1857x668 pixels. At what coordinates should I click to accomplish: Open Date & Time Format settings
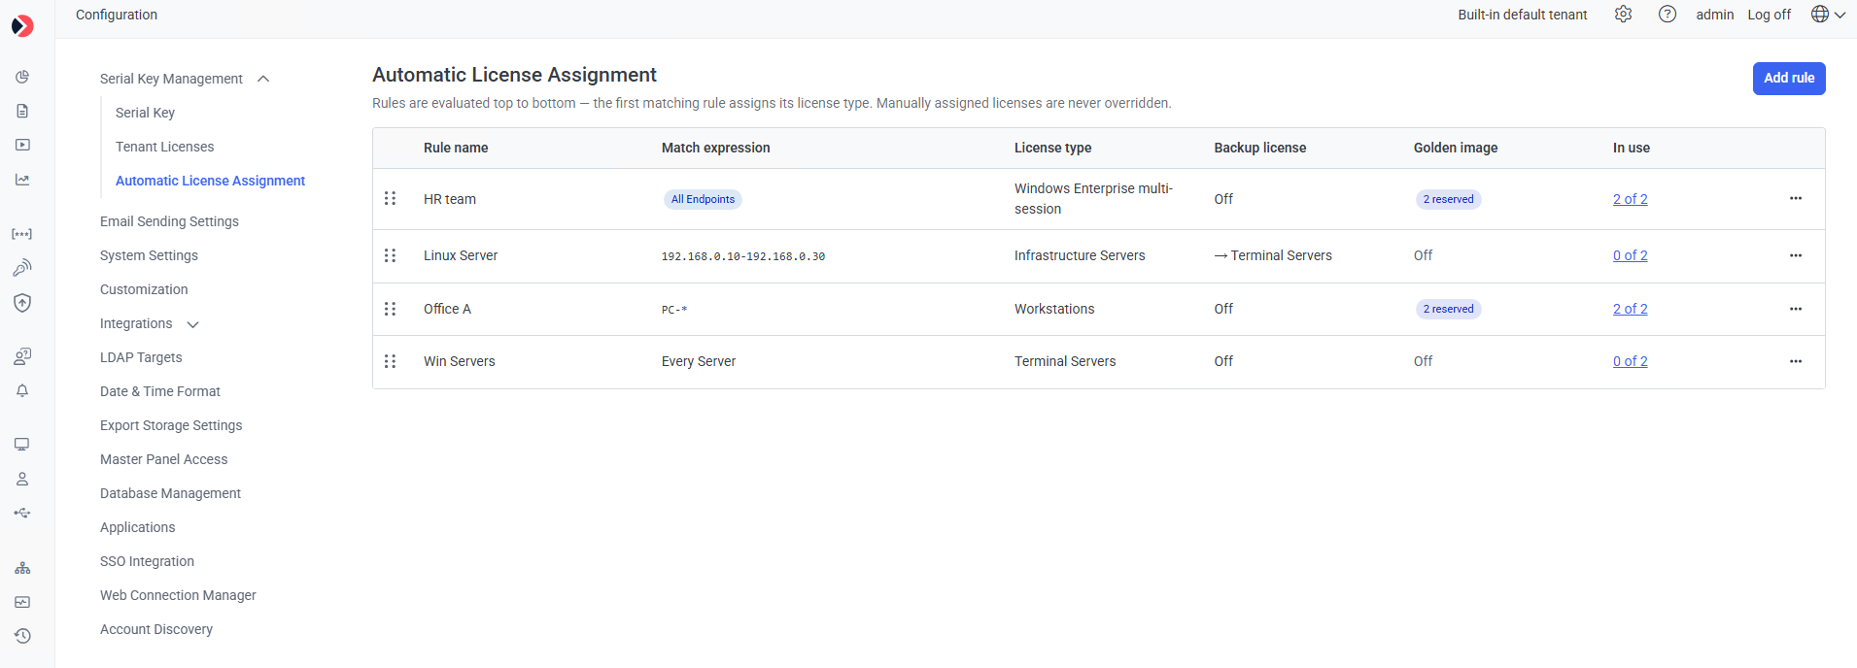(x=160, y=391)
